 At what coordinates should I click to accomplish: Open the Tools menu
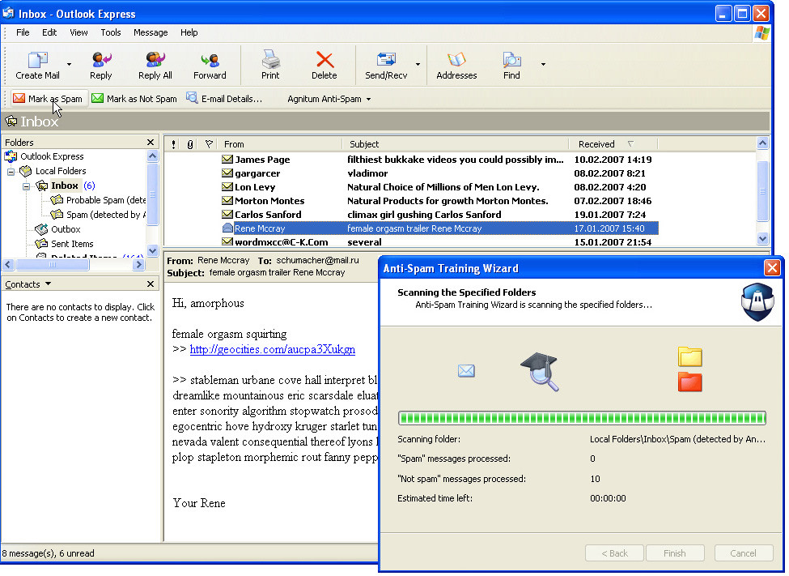(x=111, y=32)
